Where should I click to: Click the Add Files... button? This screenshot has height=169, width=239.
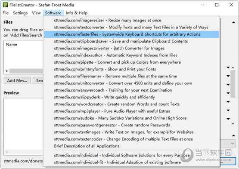[x=17, y=80]
